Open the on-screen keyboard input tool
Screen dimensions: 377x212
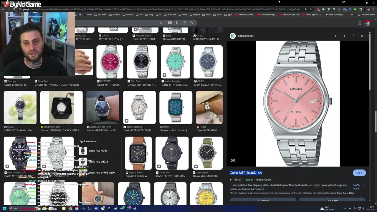point(170,23)
